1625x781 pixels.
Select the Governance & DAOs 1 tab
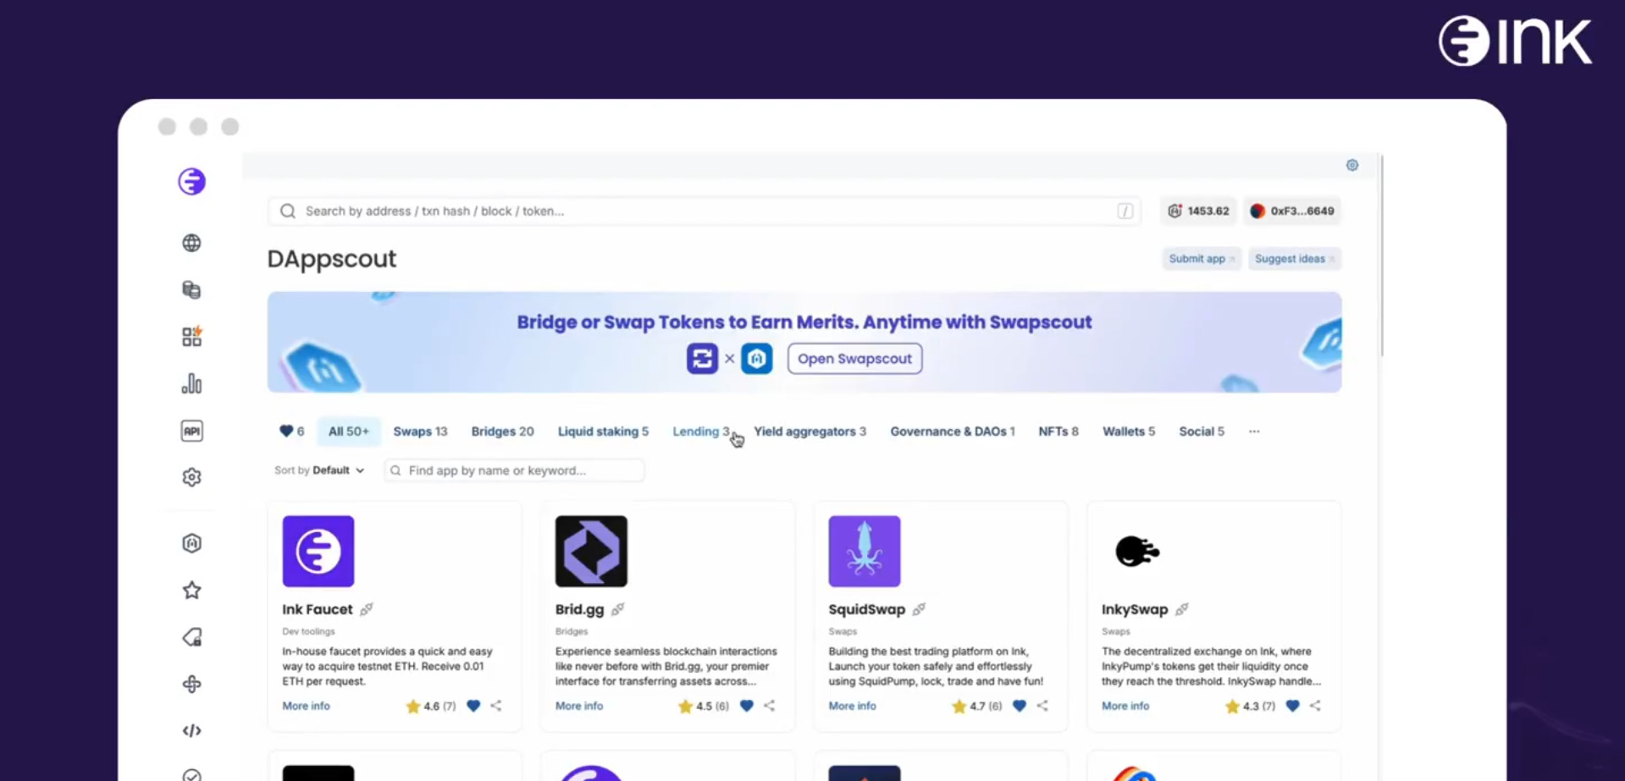(x=952, y=432)
